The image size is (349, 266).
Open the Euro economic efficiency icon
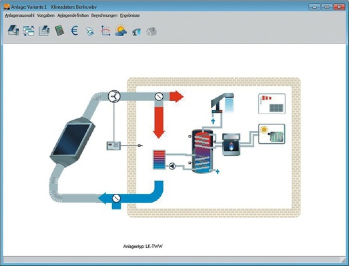pos(75,31)
